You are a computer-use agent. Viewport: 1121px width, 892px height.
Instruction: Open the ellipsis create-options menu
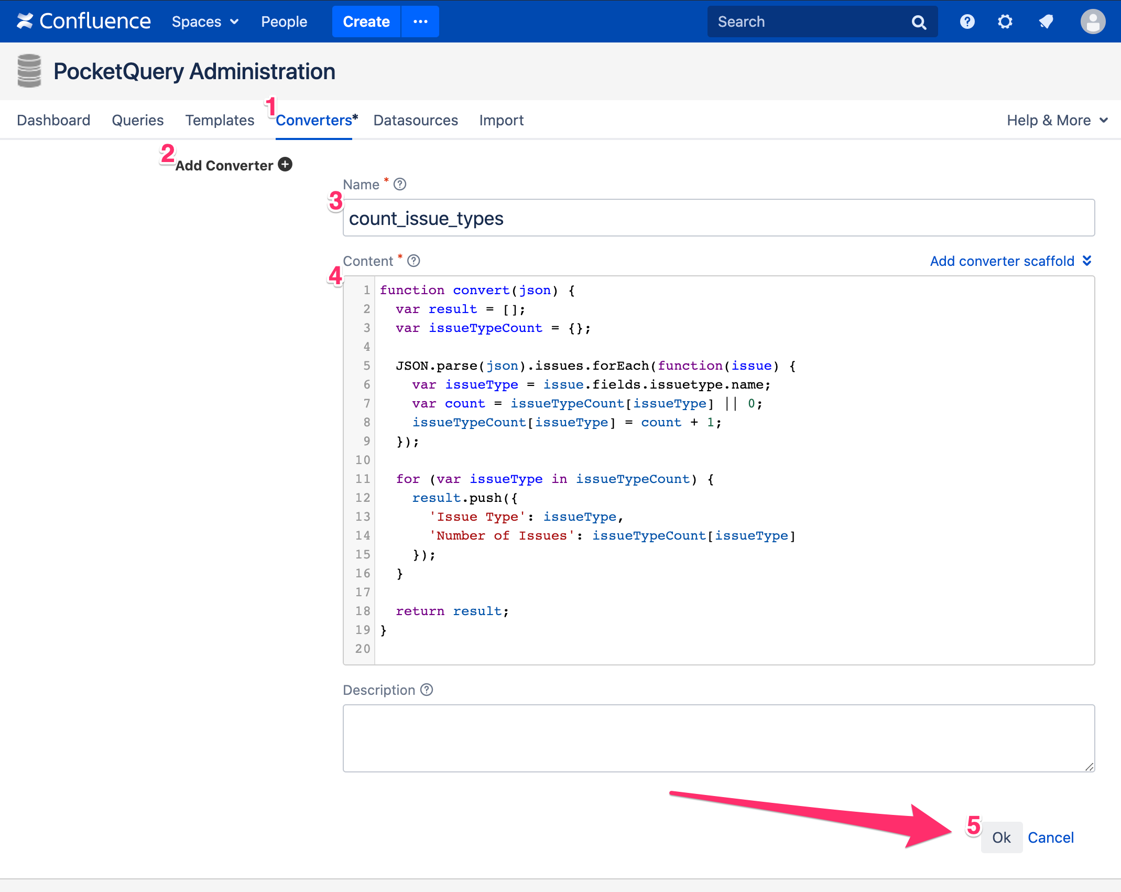tap(420, 22)
